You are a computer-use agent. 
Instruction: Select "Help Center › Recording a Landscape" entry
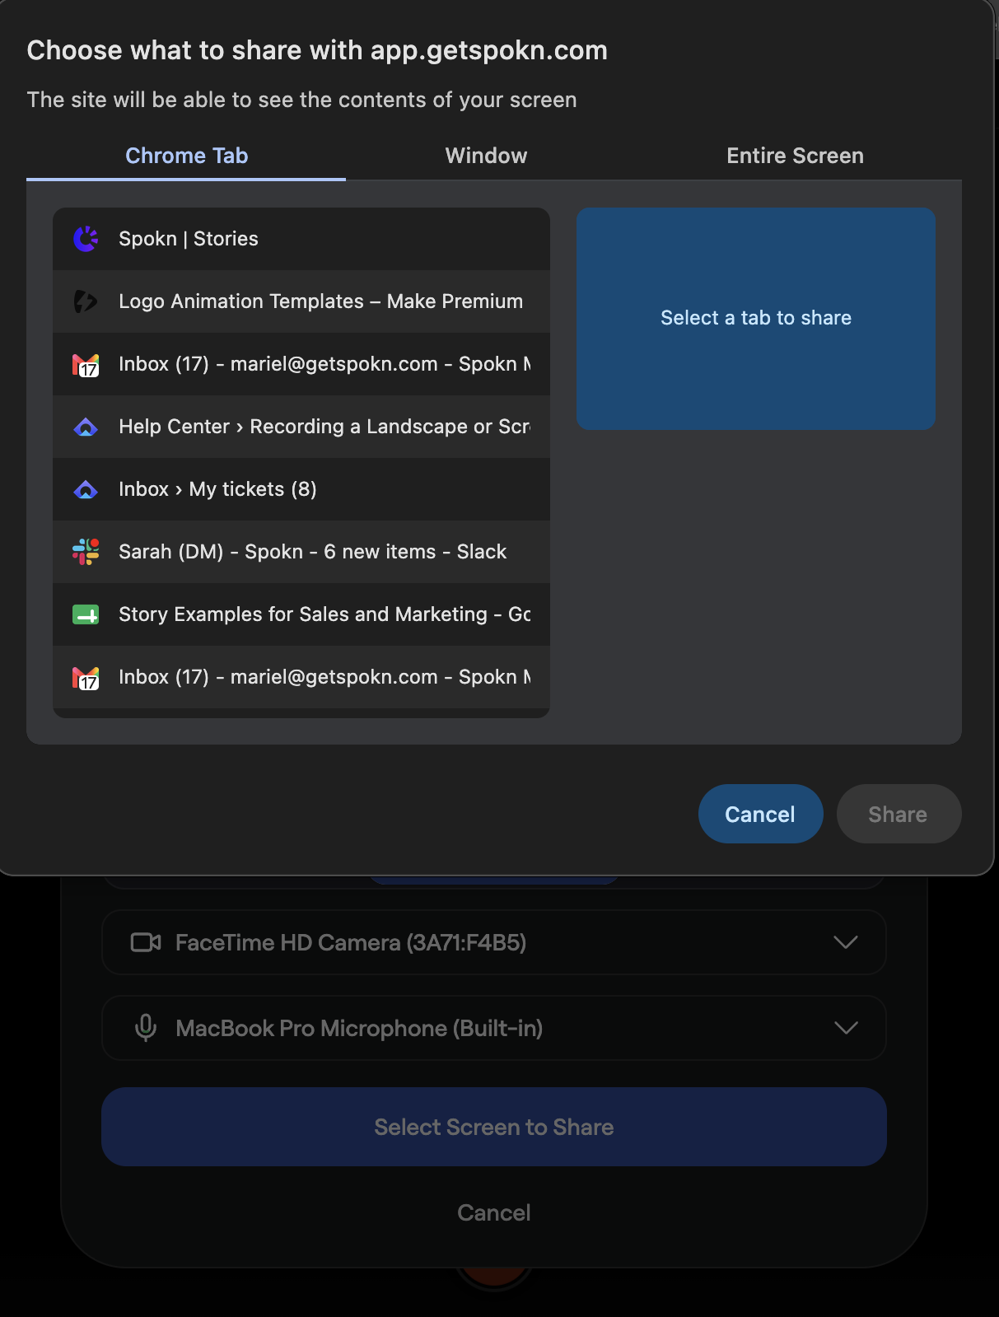point(301,427)
